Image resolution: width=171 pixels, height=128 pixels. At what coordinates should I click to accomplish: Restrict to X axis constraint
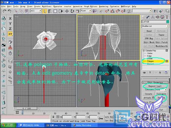10,18
